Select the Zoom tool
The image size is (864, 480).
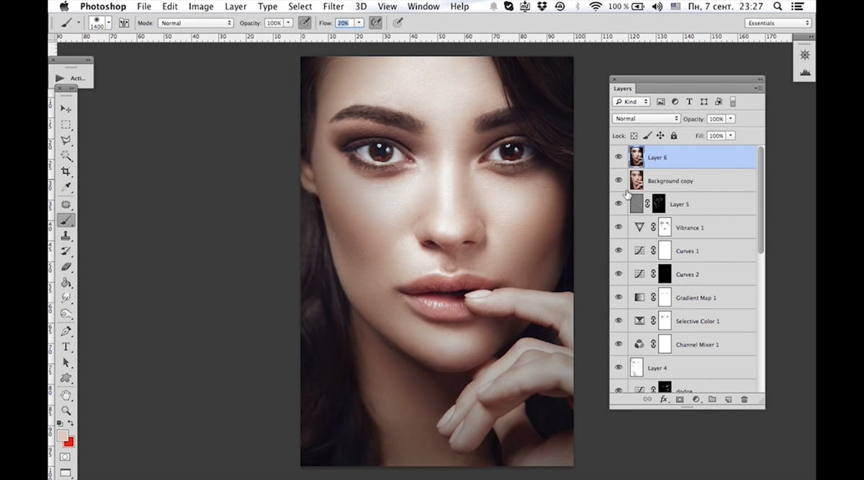point(66,411)
